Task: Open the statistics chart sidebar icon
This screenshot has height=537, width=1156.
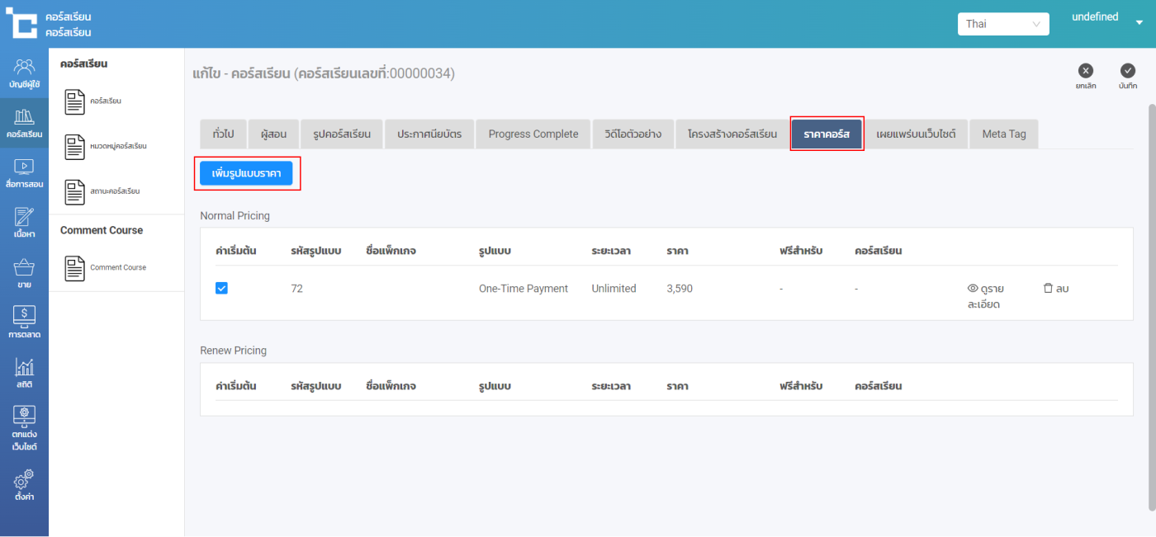Action: click(x=24, y=368)
